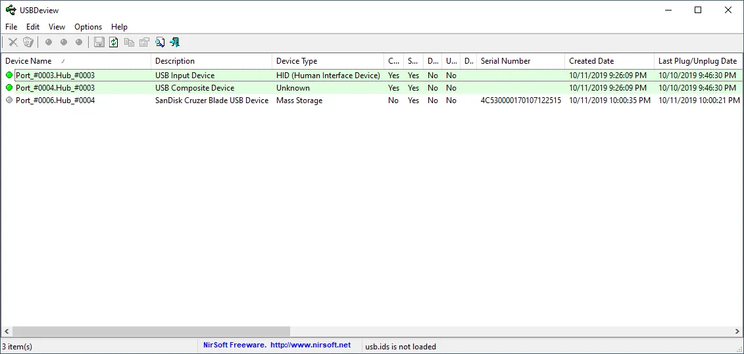Click last plug date '10/11/2019 10:00:21 PM'
The width and height of the screenshot is (744, 354).
(699, 100)
